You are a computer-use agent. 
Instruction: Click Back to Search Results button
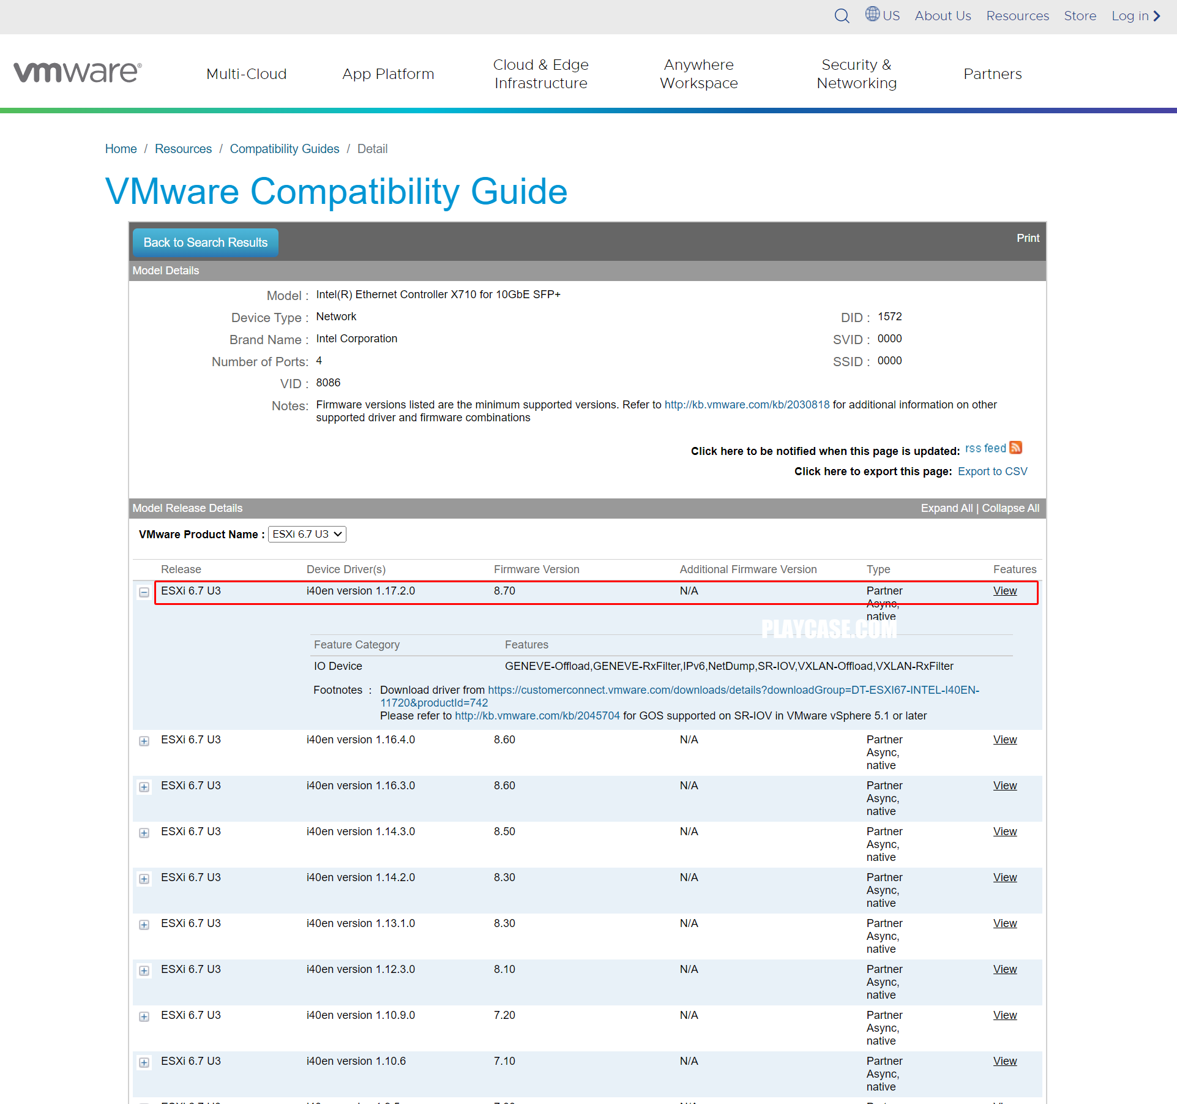coord(205,242)
